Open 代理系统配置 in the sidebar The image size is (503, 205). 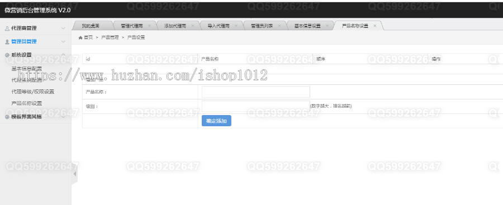coord(27,80)
